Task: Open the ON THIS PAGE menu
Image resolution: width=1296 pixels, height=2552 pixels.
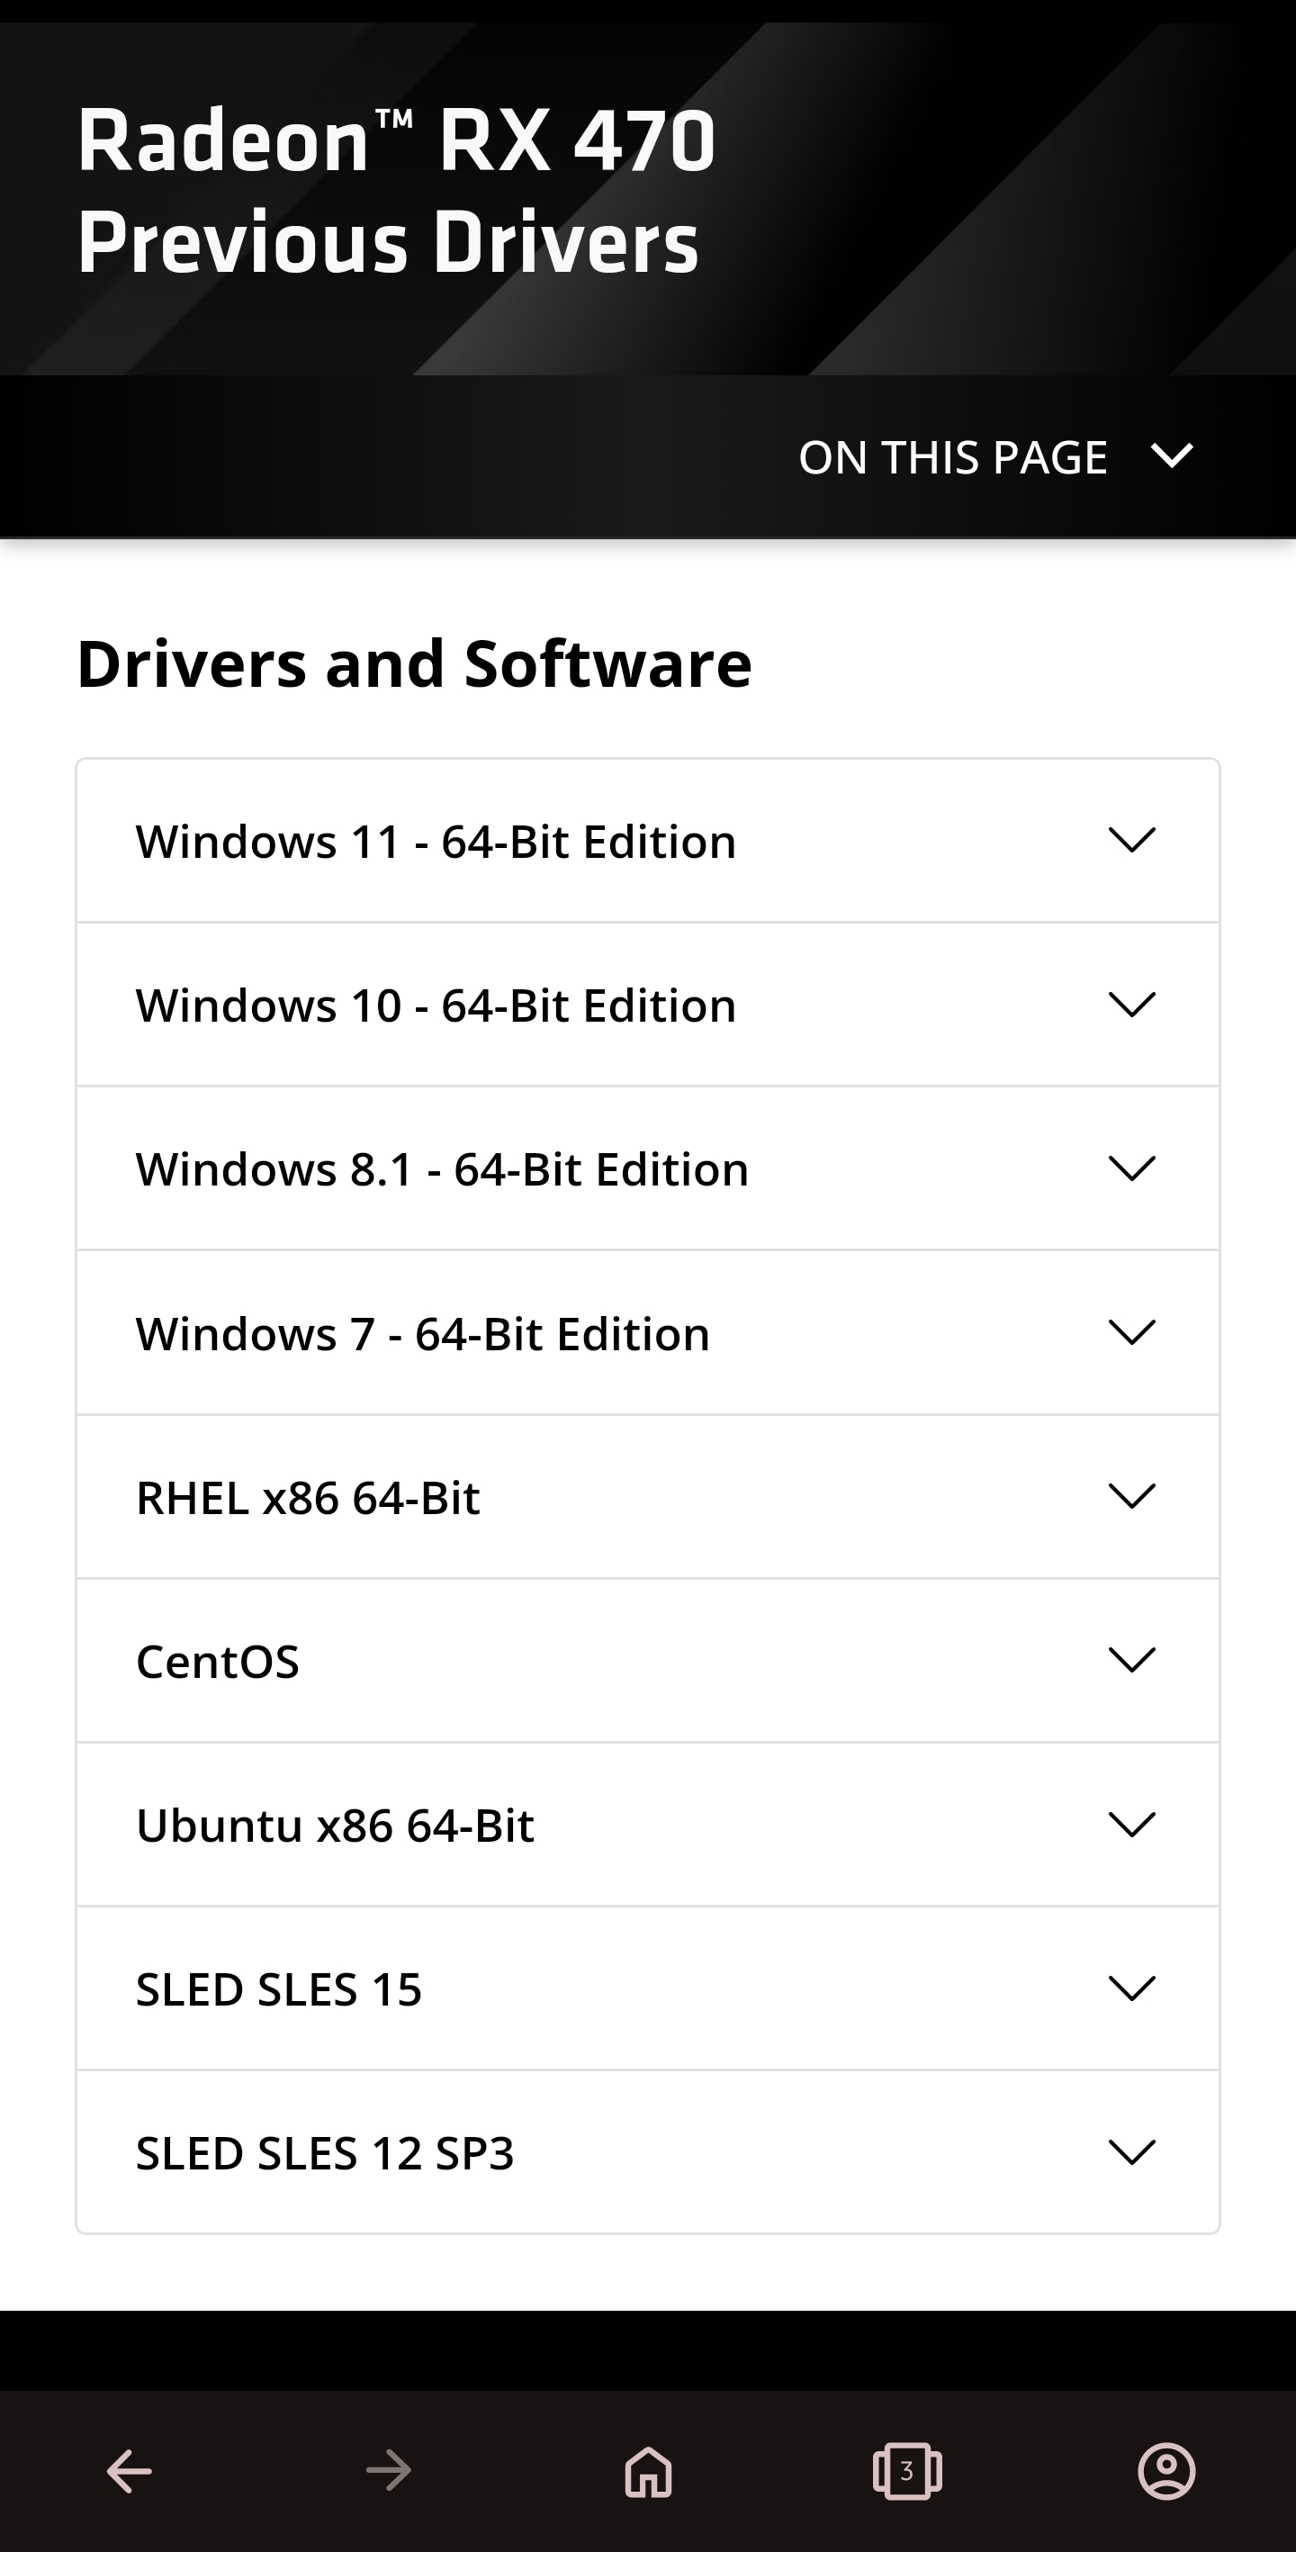Action: click(952, 457)
